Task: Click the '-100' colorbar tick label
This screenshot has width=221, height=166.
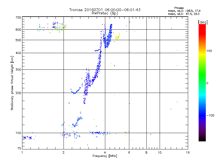Action: (211, 115)
